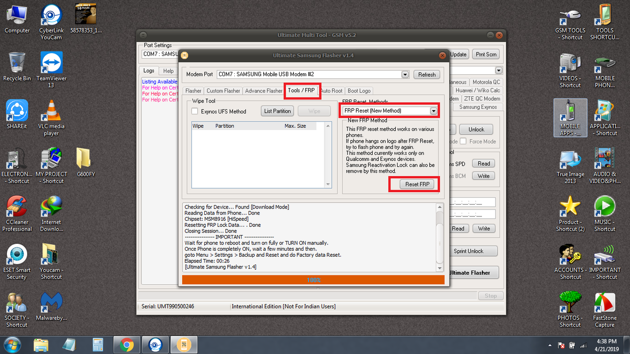
Task: Launch VLC media player icon
Action: pos(51,118)
